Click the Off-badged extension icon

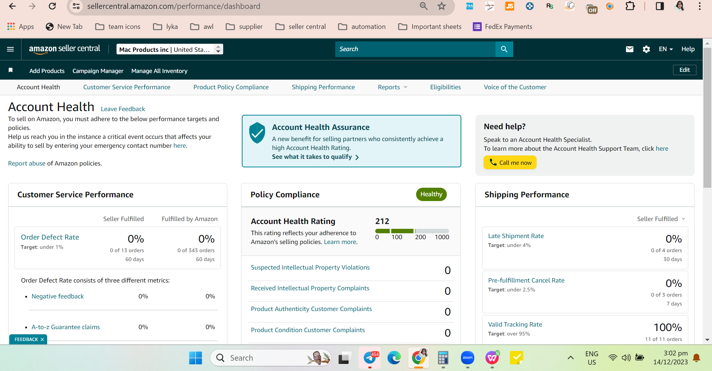point(591,8)
